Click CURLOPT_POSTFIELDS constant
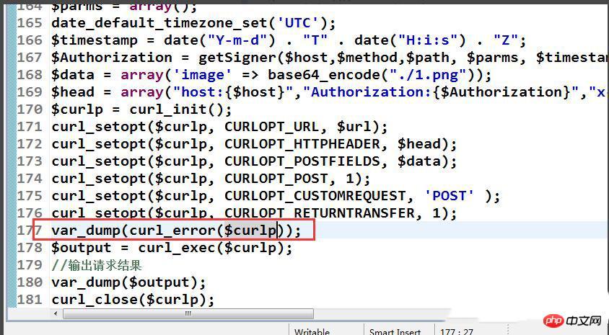609x335 pixels. coord(302,161)
